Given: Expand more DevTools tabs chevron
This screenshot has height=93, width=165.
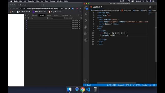Looking at the screenshot, I should tap(70, 15).
